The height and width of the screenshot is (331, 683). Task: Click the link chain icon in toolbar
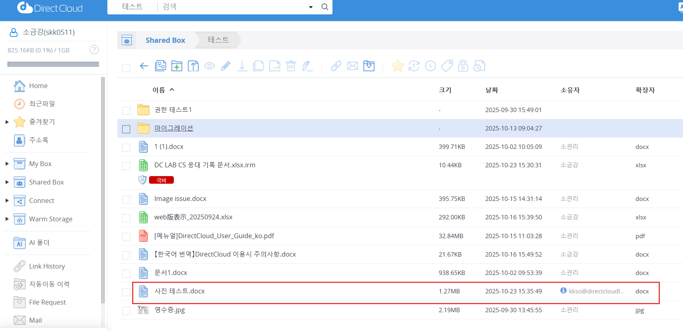click(x=336, y=66)
